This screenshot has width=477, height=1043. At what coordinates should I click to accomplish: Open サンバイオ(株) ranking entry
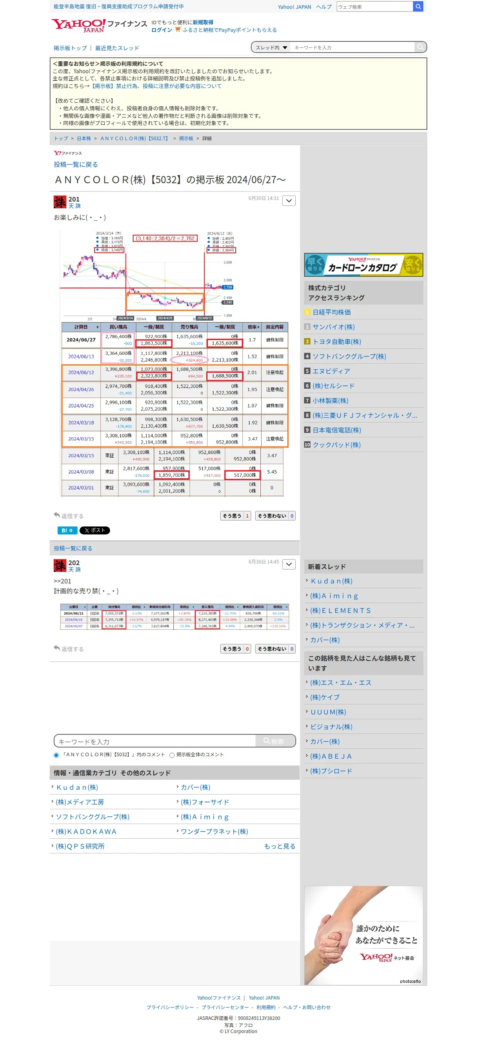tap(334, 327)
